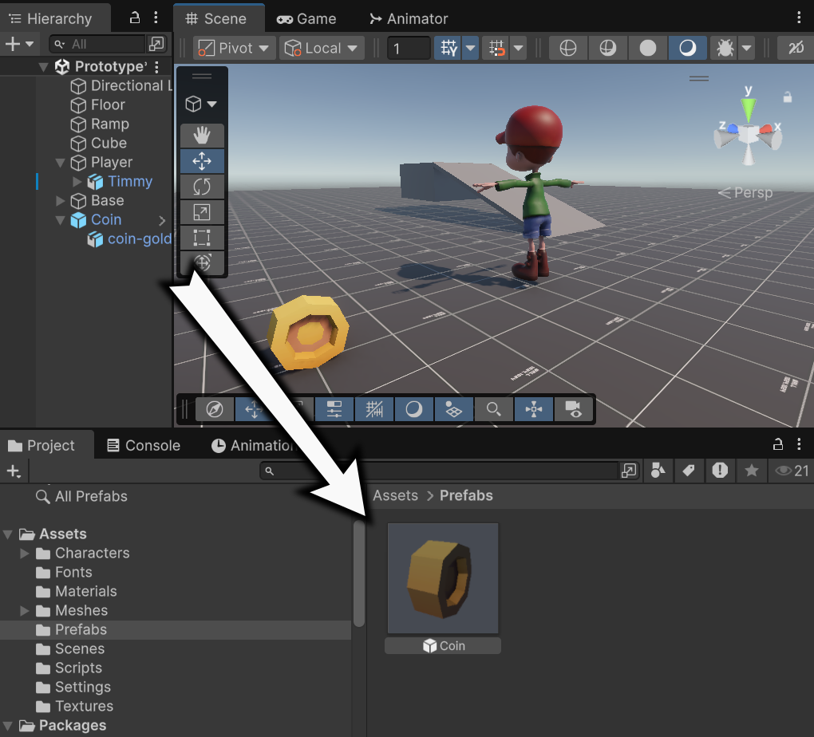The width and height of the screenshot is (814, 737).
Task: Click the Assets breadcrumb link
Action: (x=395, y=495)
